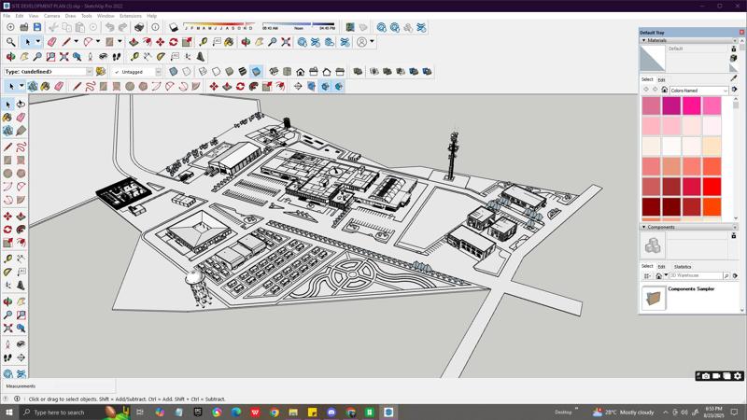Open the Type undefined dropdown
This screenshot has width=747, height=420.
coord(90,72)
